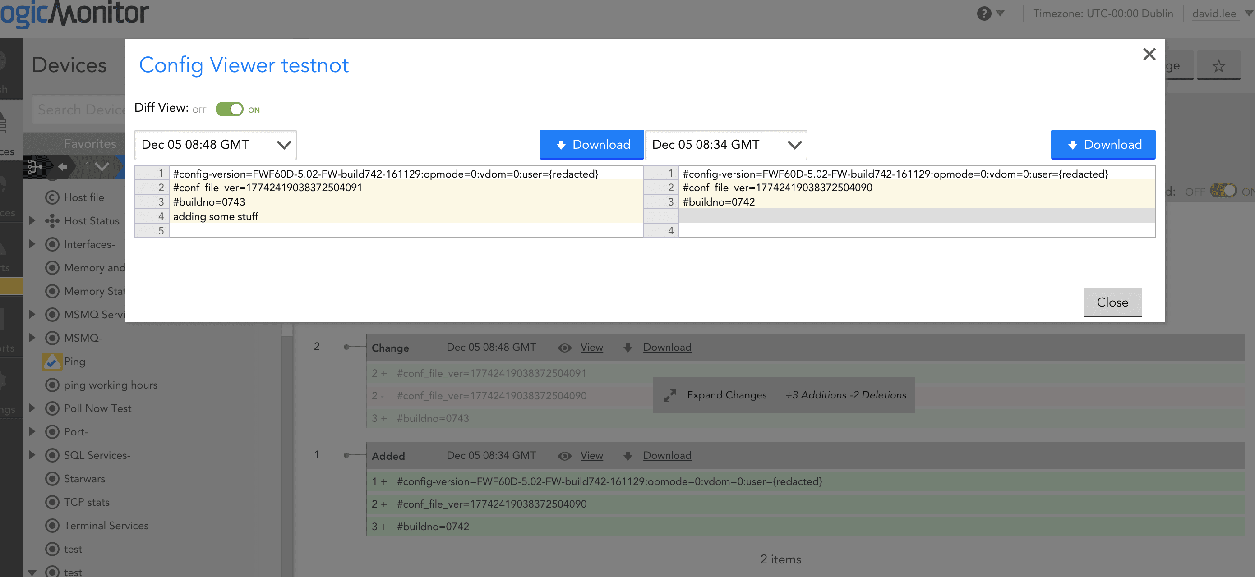Expand the MSMQ Servi tree node

pyautogui.click(x=32, y=314)
